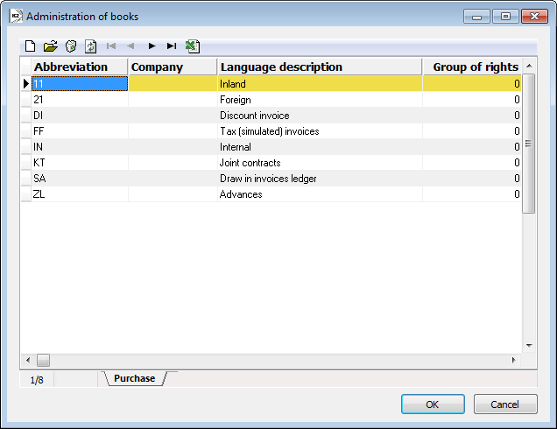Click the vertical scrollbar up arrow
Screen dimensions: 557x429
tap(529, 66)
